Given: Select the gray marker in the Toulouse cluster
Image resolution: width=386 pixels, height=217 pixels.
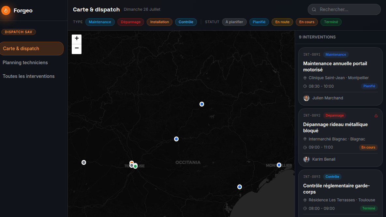Looking at the screenshot, I should tap(132, 165).
